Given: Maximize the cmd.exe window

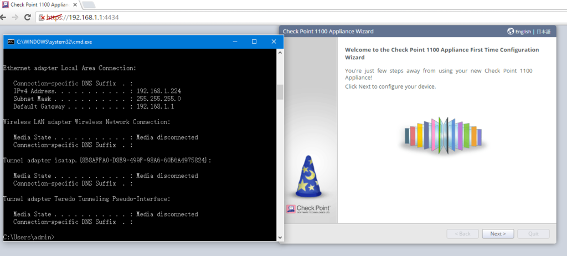Looking at the screenshot, I should [x=254, y=42].
